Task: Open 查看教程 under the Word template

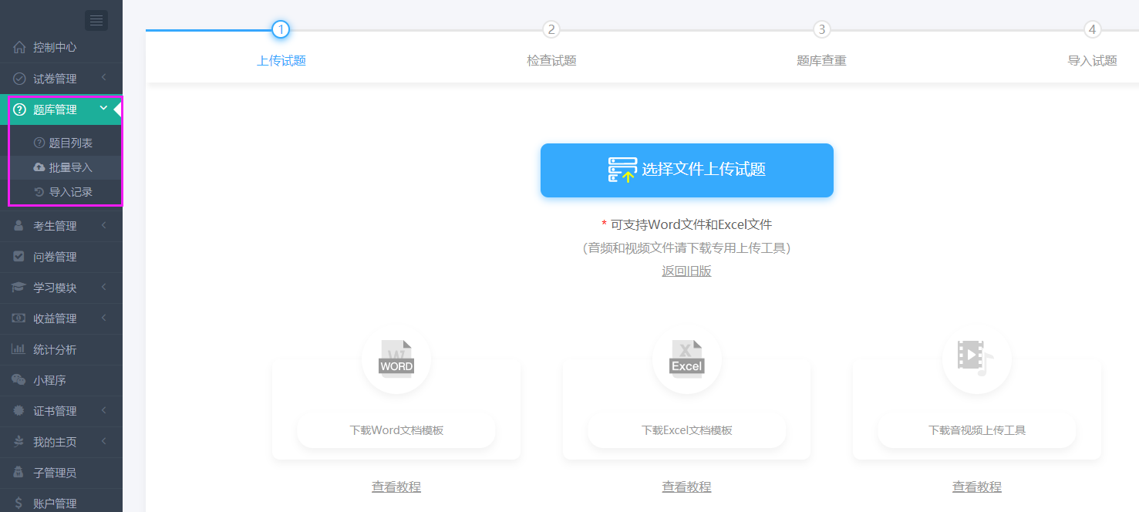Action: 396,487
